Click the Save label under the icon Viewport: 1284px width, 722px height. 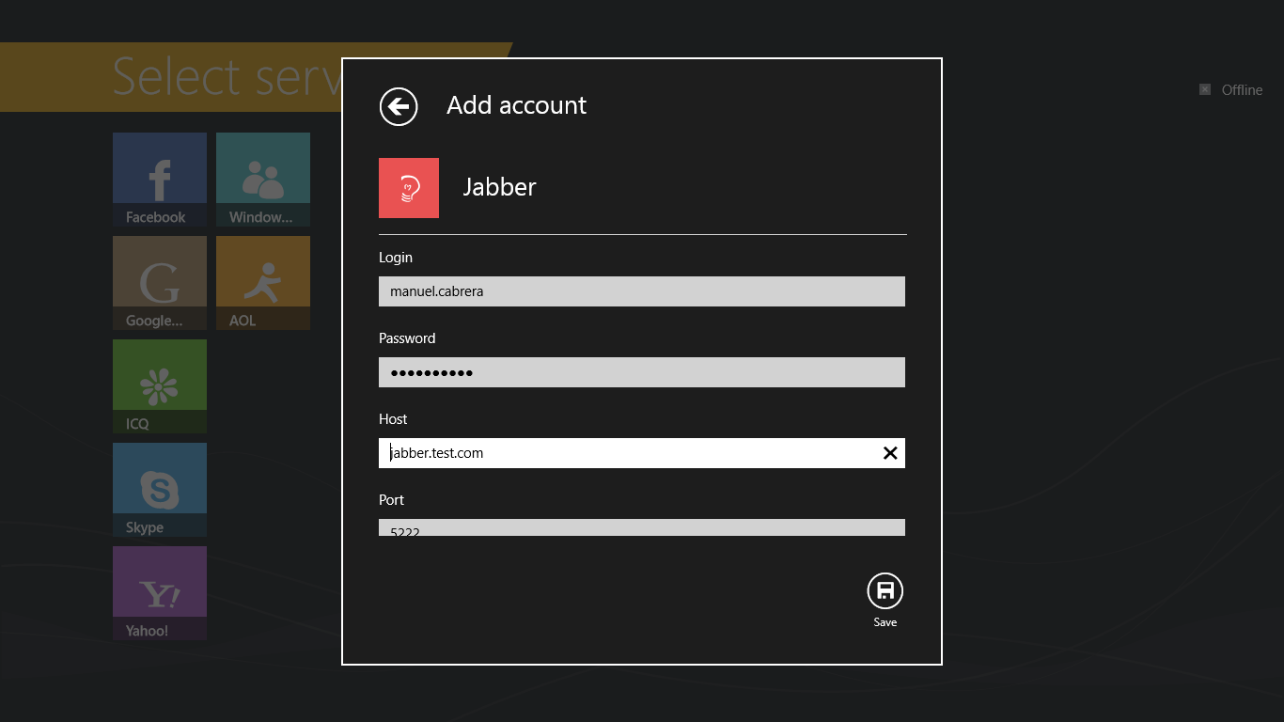tap(885, 621)
